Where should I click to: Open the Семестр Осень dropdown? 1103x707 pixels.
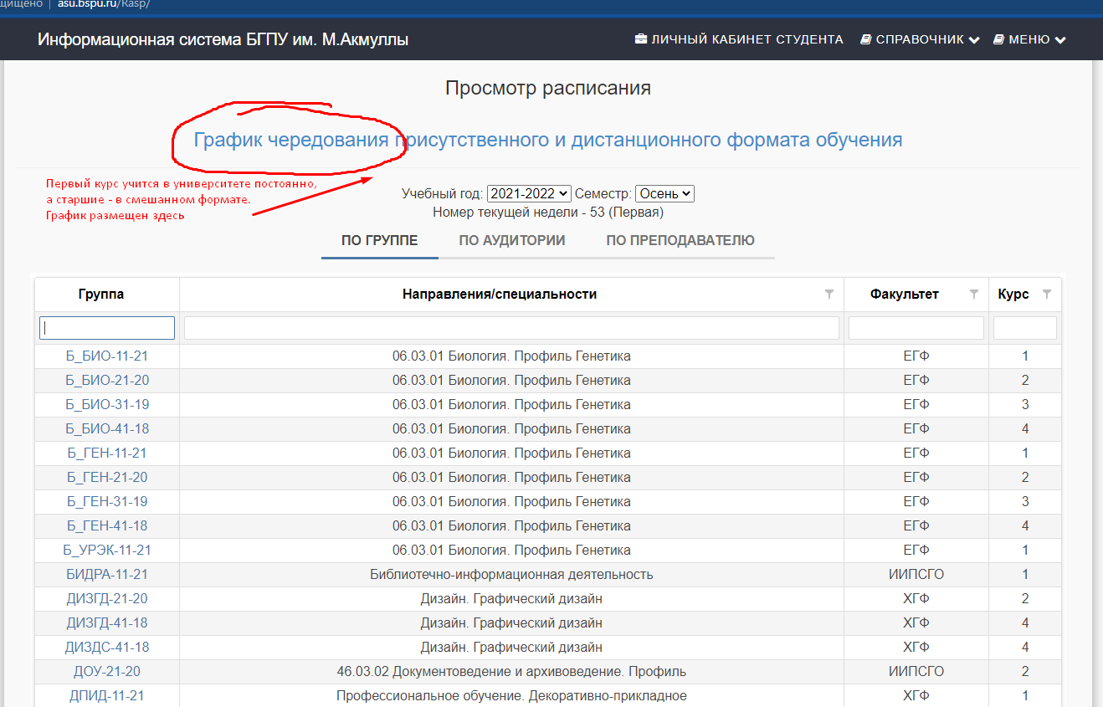coord(664,193)
